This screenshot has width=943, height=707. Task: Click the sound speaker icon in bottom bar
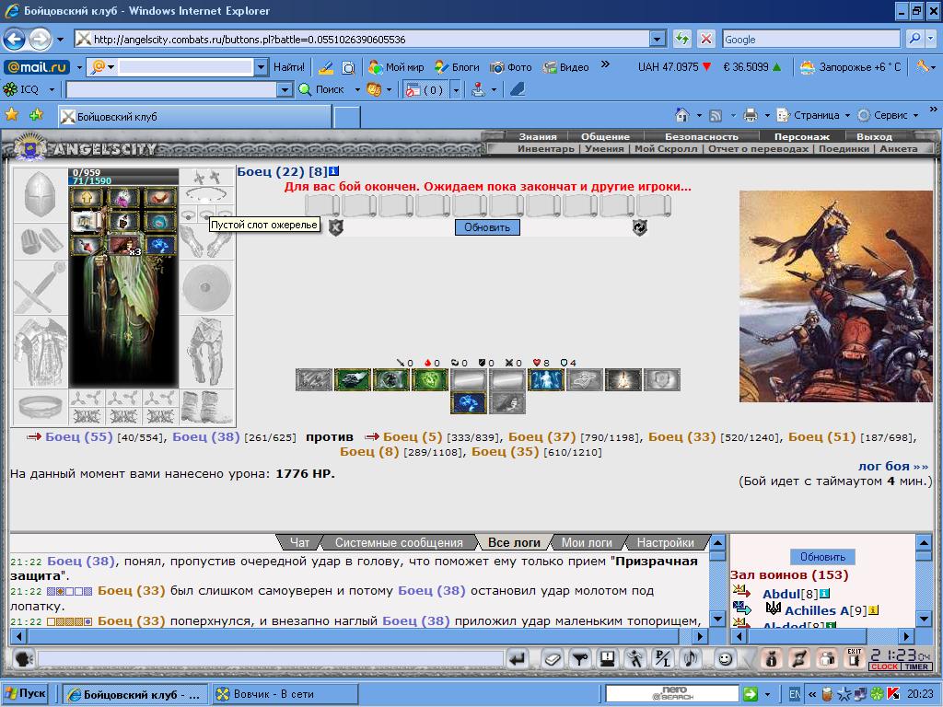coord(691,659)
